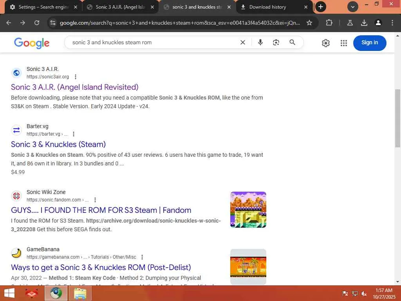Open File Explorer from the taskbar
Screen dimensions: 401x301
point(80,293)
